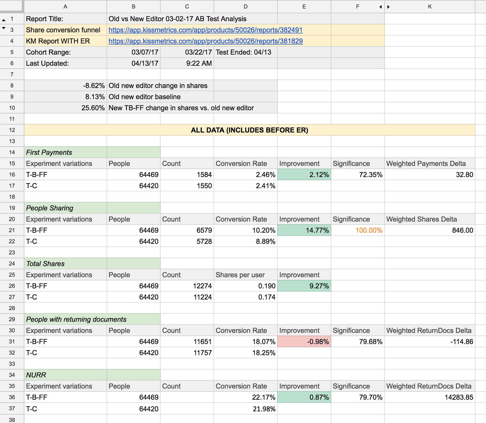
Task: Click the left arrow to unhide columns after F
Action: [x=380, y=7]
